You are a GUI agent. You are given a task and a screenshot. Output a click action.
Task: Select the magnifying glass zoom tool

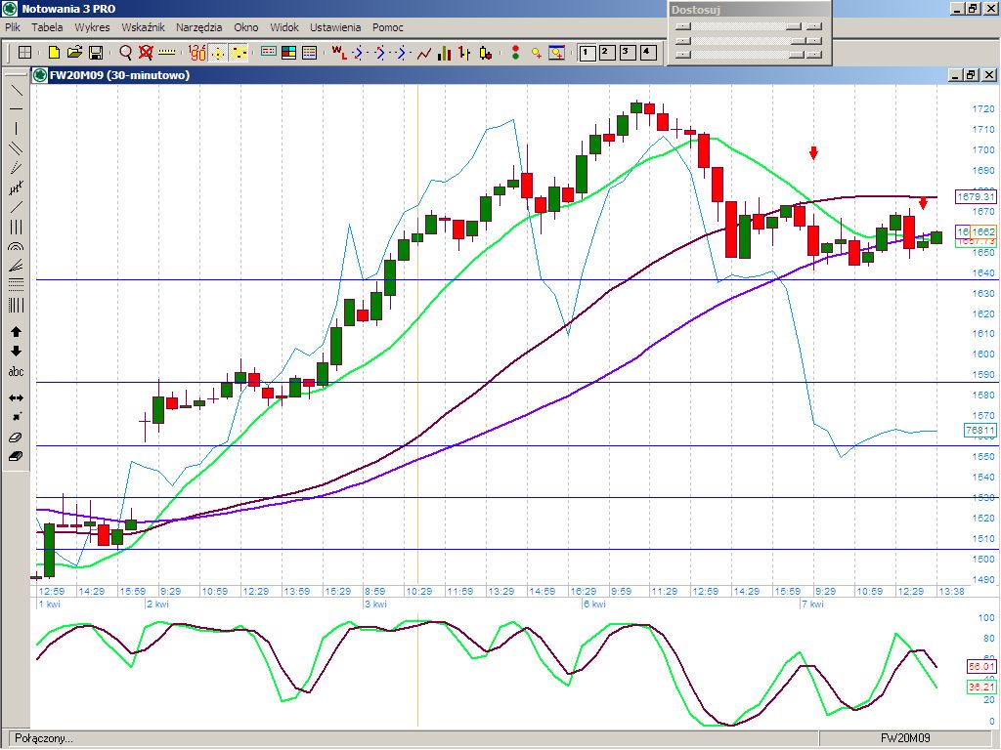click(125, 53)
